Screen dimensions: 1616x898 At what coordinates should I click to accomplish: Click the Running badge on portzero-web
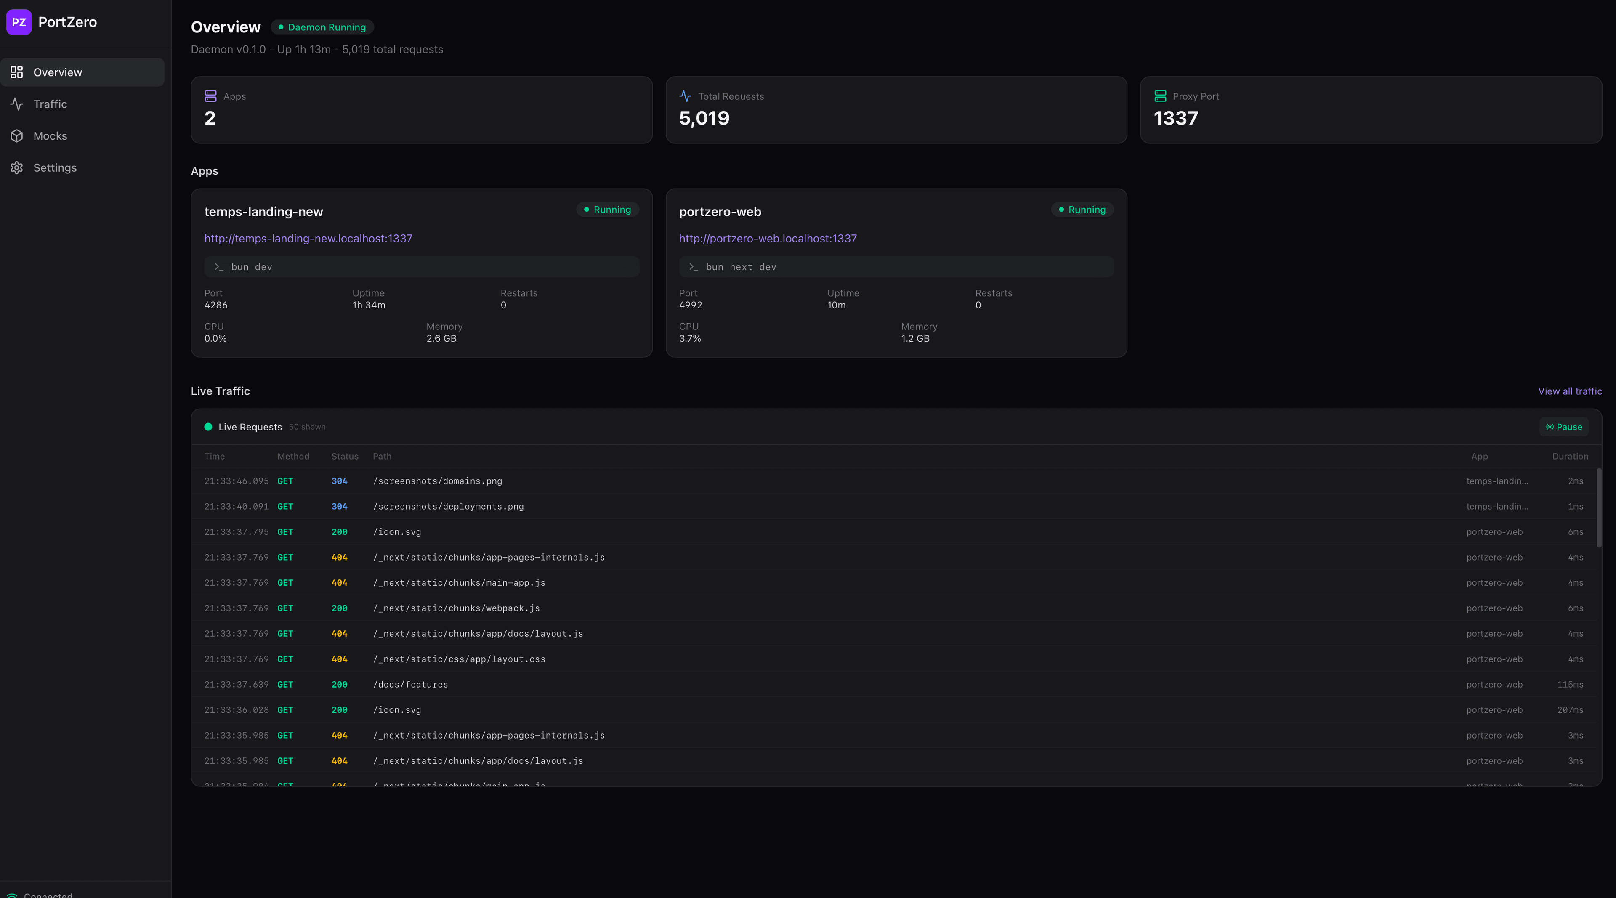click(1082, 210)
